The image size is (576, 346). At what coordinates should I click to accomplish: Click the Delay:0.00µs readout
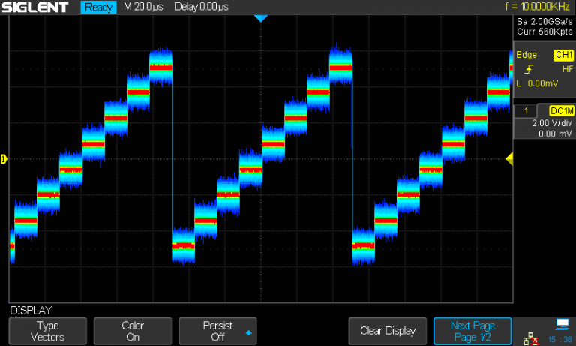[x=202, y=8]
